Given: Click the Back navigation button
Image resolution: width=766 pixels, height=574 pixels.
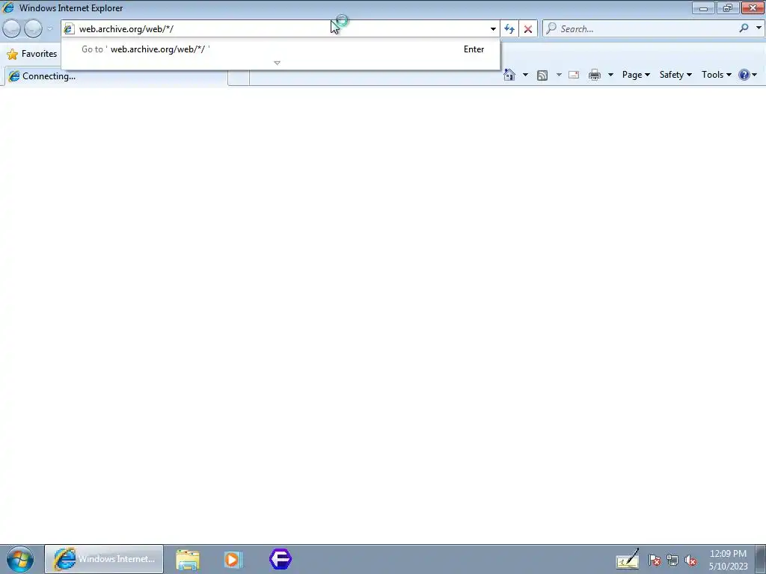Looking at the screenshot, I should tap(12, 29).
